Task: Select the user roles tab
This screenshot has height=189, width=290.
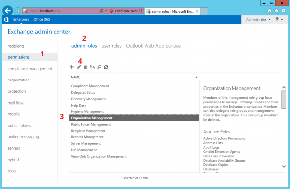Action: click(x=112, y=46)
